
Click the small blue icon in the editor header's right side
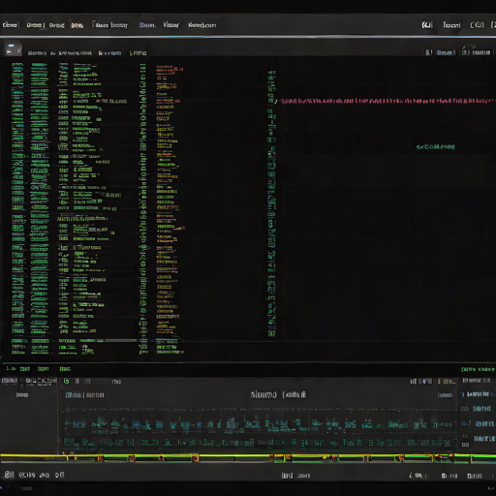point(428,52)
